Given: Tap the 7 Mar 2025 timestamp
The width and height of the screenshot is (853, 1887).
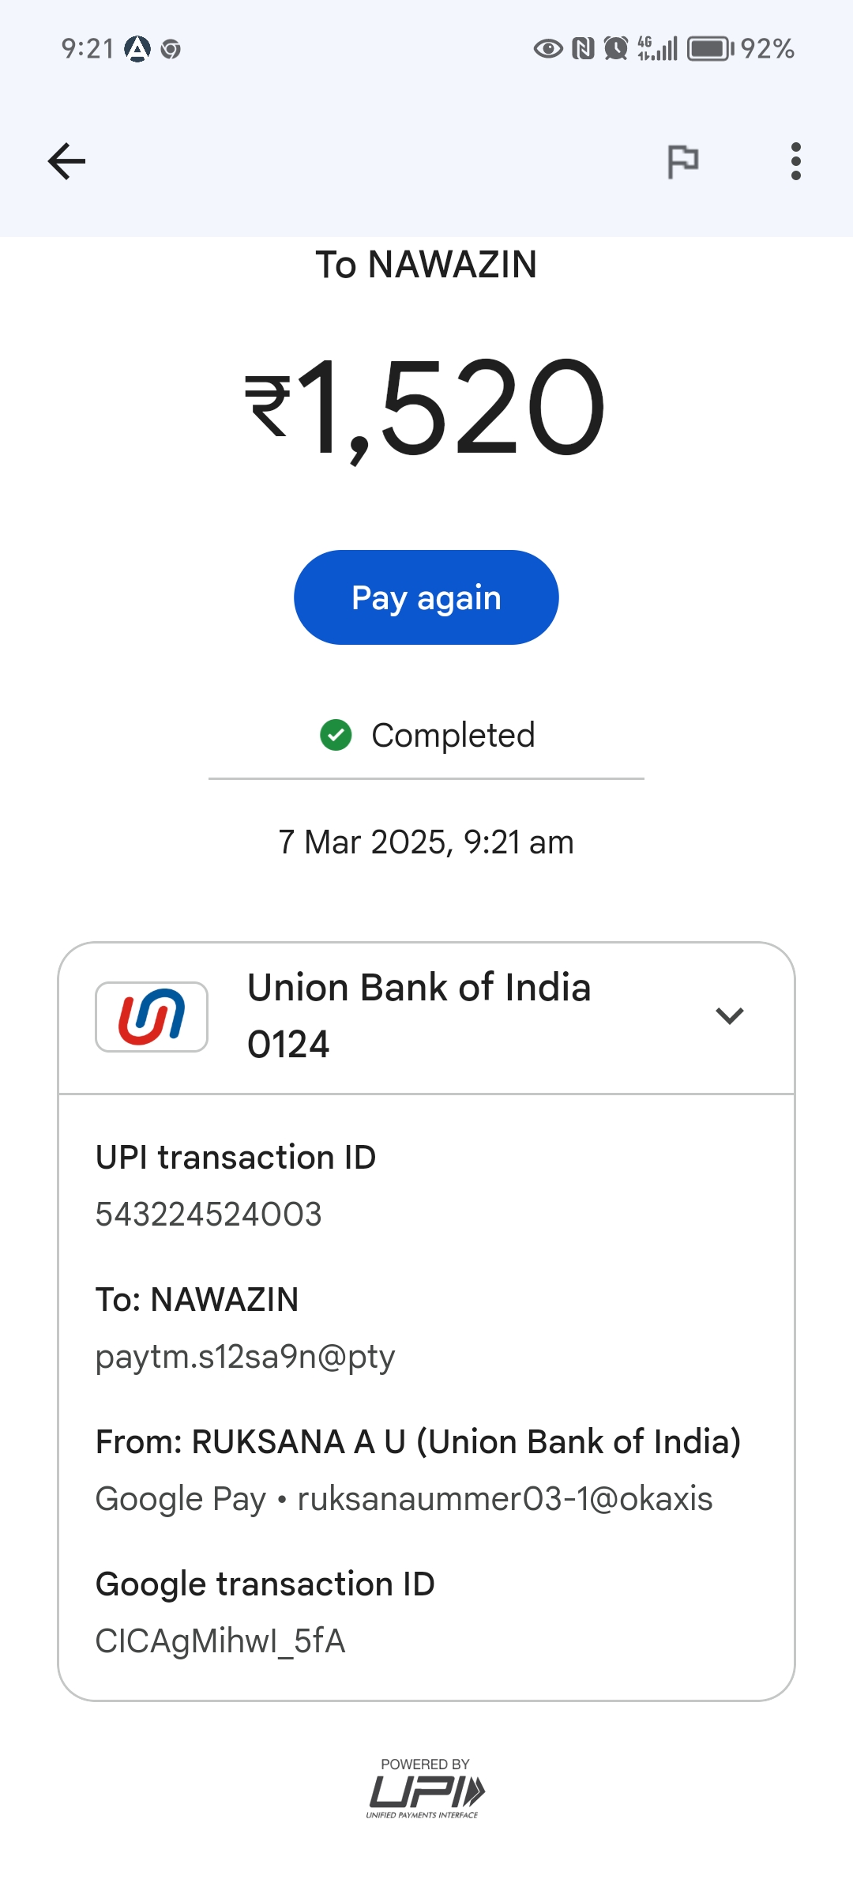Looking at the screenshot, I should tap(426, 842).
